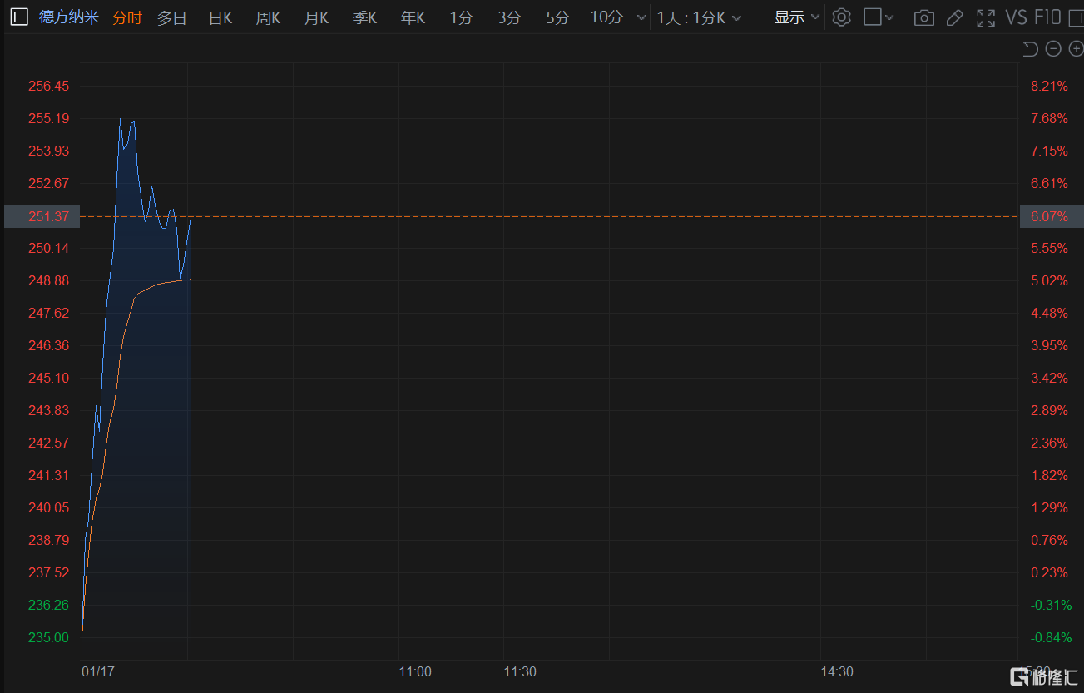
Task: Click the 德方纳米 stock name
Action: click(x=69, y=17)
